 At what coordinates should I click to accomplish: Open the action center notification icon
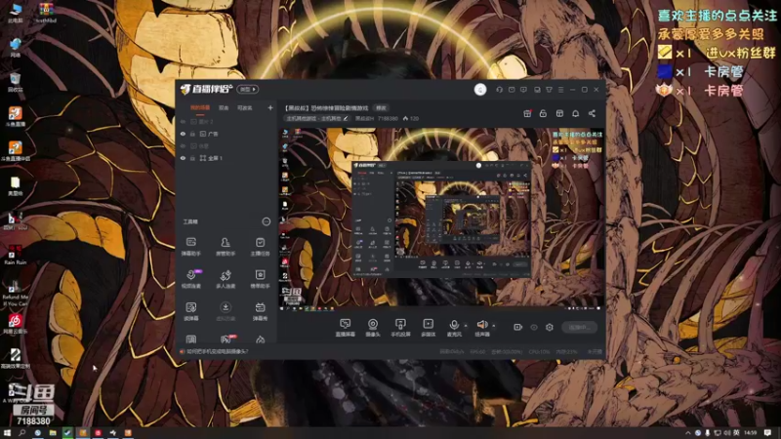point(767,433)
